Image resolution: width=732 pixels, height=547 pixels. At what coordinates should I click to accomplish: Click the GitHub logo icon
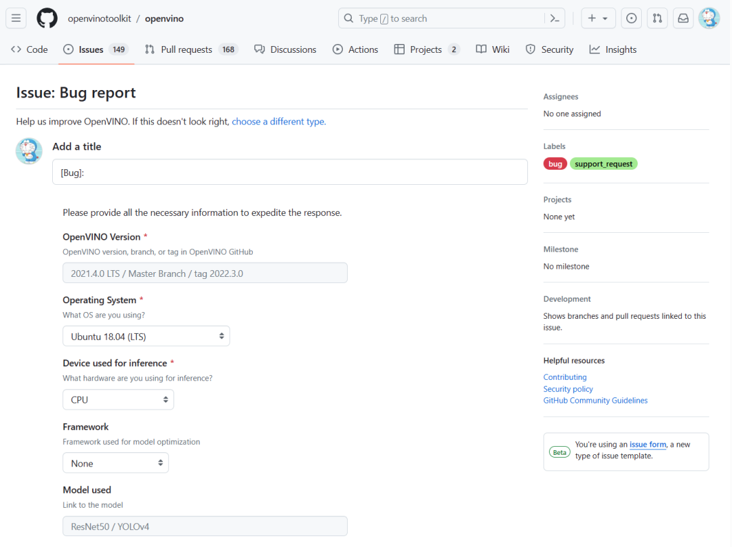pos(47,18)
